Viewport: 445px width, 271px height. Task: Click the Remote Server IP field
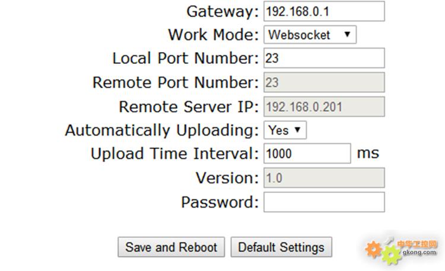click(x=324, y=107)
